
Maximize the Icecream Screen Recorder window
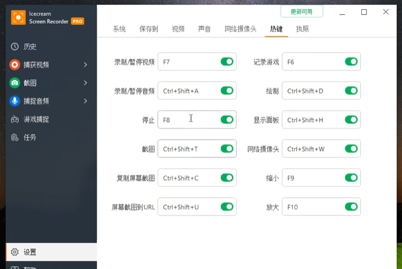(x=364, y=12)
